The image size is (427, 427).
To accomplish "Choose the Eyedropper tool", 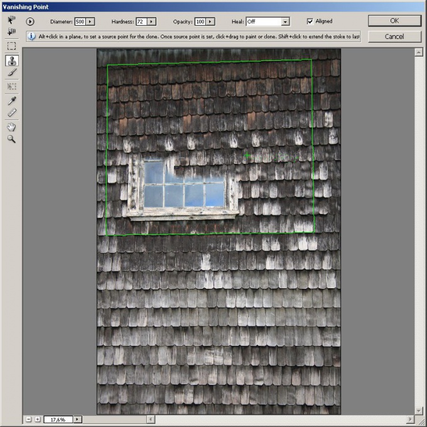I will tap(11, 101).
